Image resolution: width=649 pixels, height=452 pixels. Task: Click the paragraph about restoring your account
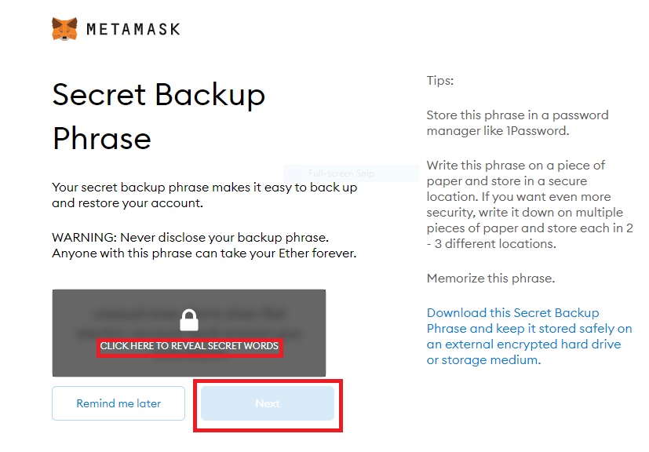click(205, 195)
